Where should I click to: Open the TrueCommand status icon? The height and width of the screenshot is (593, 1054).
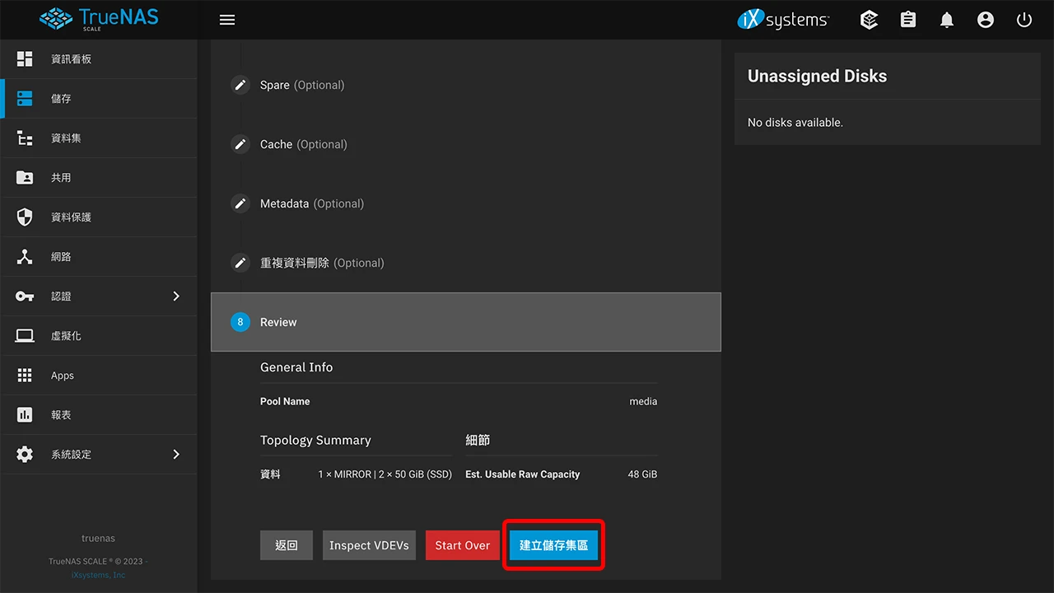(x=869, y=20)
